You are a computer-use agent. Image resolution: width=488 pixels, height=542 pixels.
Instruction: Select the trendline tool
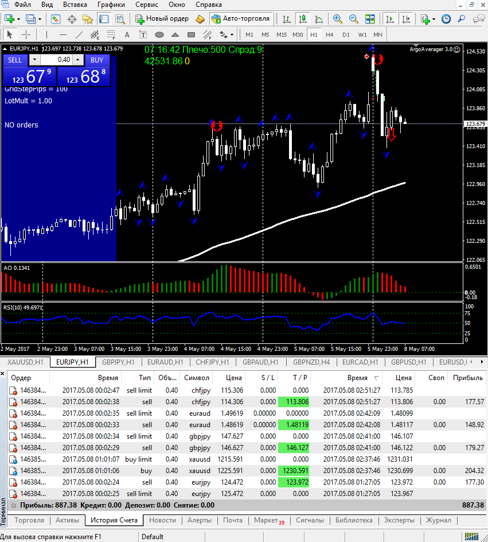click(x=79, y=34)
